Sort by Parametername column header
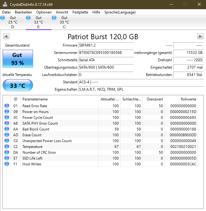Image resolution: width=206 pixels, height=211 pixels. 59,99
